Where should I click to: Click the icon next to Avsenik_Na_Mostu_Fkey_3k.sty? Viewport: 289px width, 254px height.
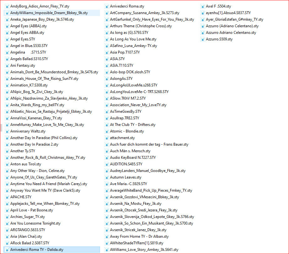[x=107, y=204]
